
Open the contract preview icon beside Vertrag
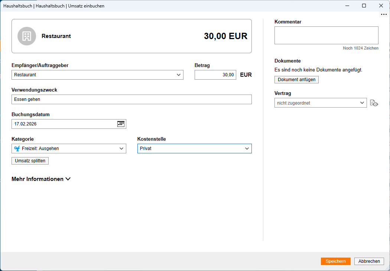click(x=374, y=103)
